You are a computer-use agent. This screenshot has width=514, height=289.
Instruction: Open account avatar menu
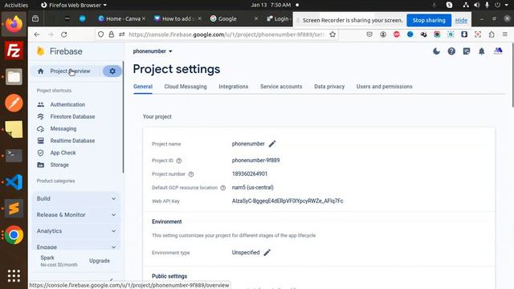[x=498, y=51]
